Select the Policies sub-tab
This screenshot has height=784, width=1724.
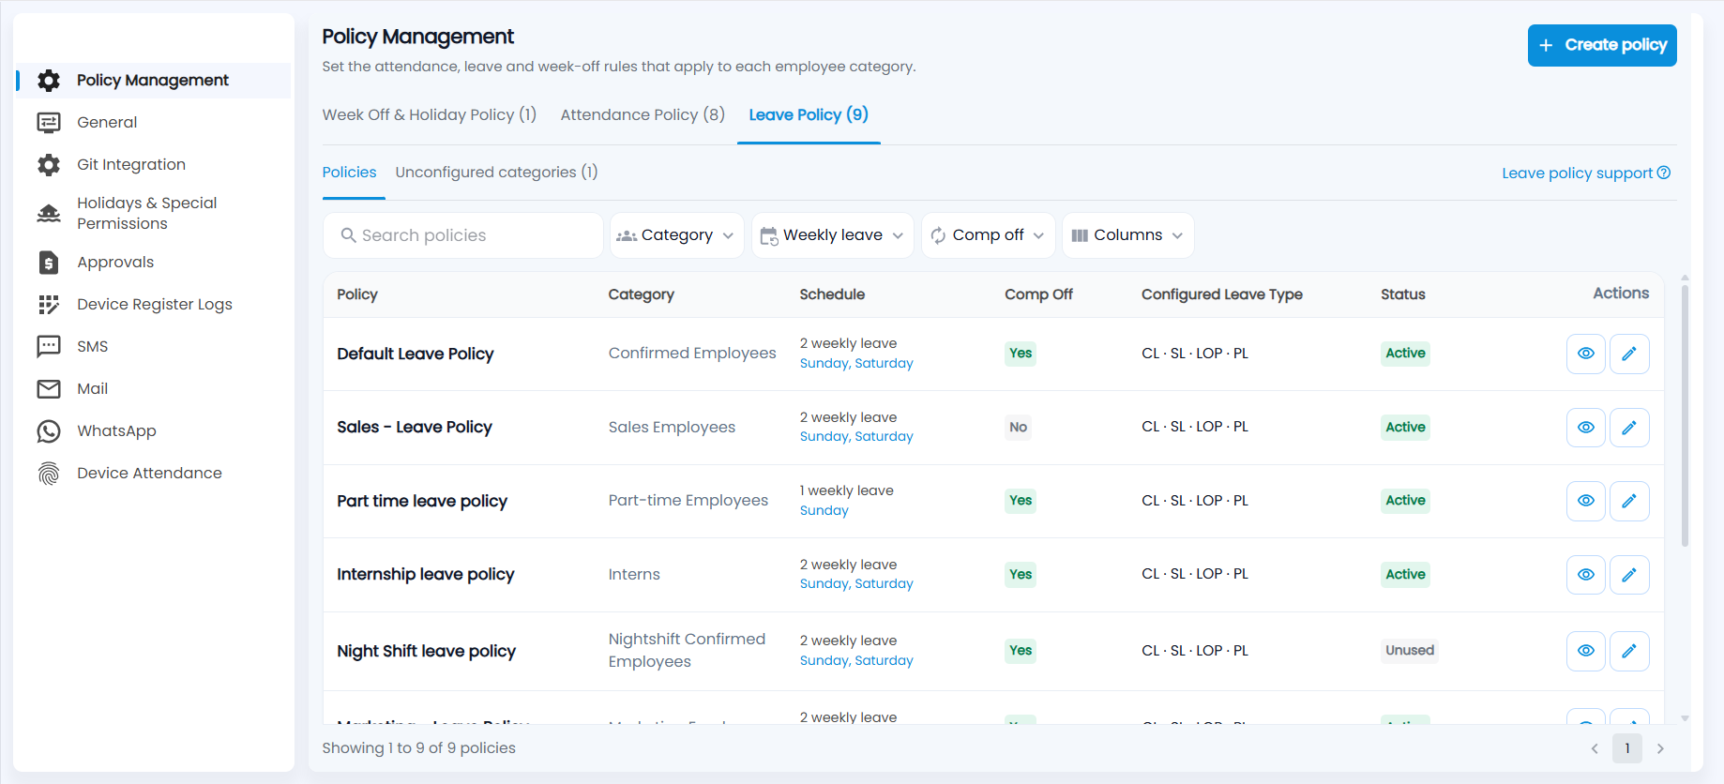pos(350,173)
